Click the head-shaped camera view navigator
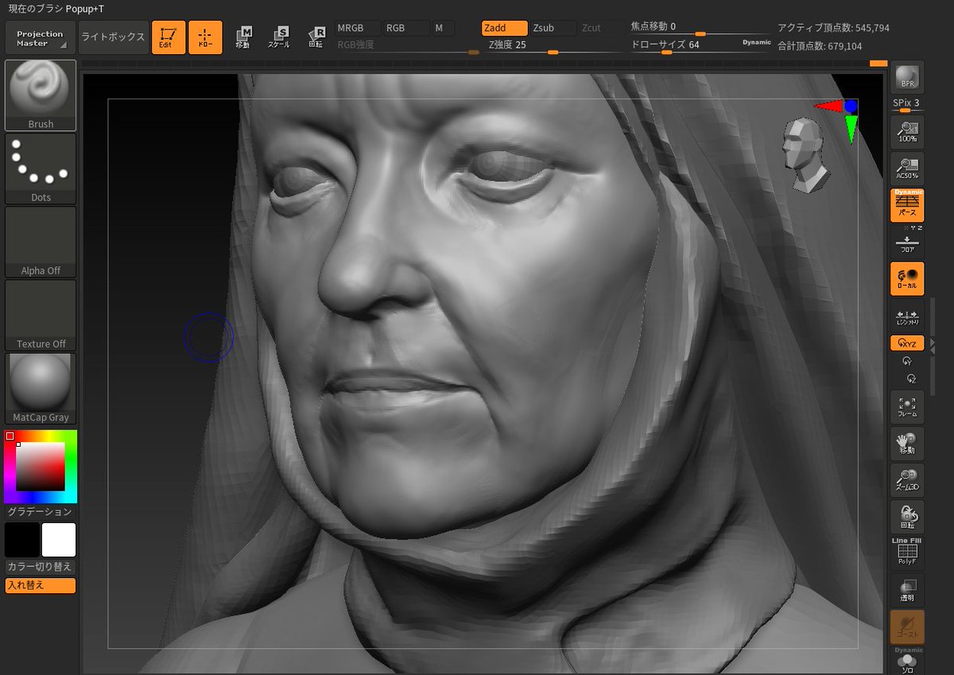The height and width of the screenshot is (675, 954). [x=805, y=155]
